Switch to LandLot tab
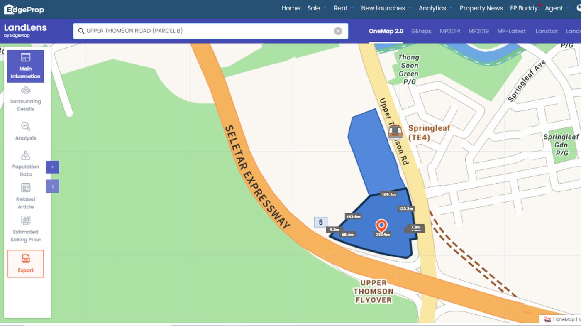This screenshot has width=581, height=326. tap(547, 31)
